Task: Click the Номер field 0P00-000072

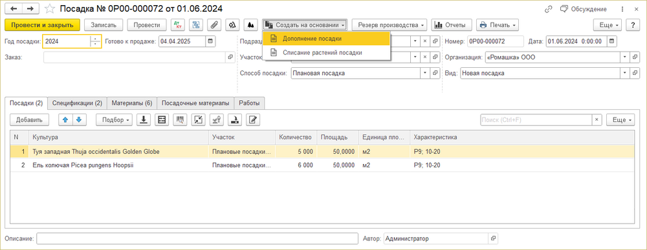Action: pyautogui.click(x=495, y=41)
